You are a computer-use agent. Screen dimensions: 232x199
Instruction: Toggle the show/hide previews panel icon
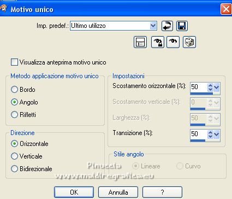[140, 42]
